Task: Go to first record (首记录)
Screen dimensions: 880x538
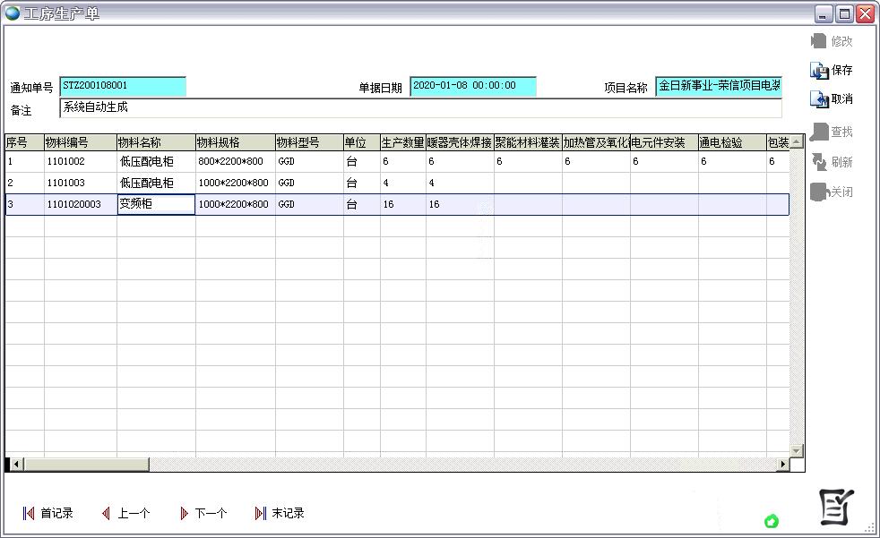Action: 47,513
